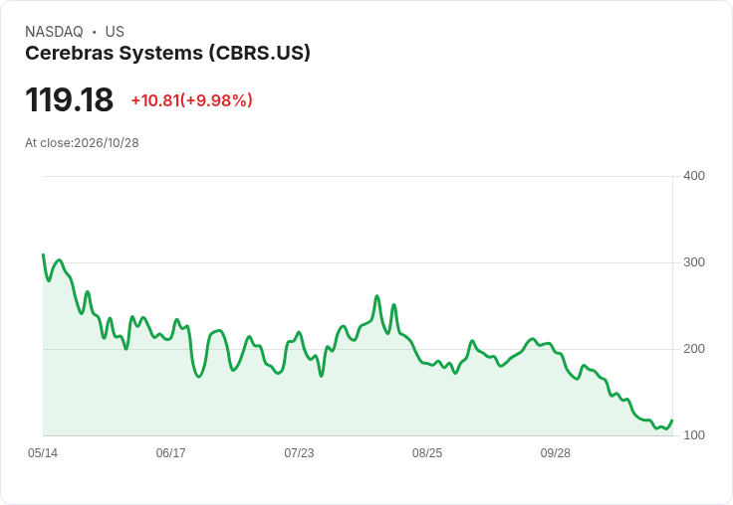Click the At close:2026/10/28 timestamp
The image size is (733, 505).
pos(82,143)
